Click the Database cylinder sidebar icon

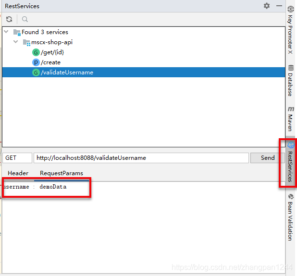click(x=291, y=68)
